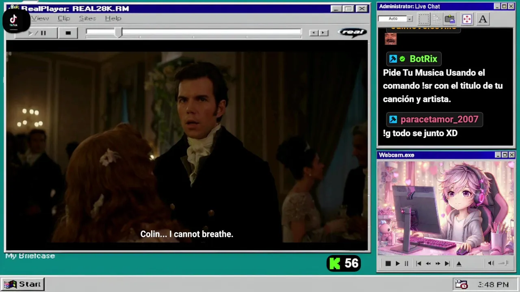Minimize the Webcam.exe window
The image size is (520, 292).
[498, 155]
